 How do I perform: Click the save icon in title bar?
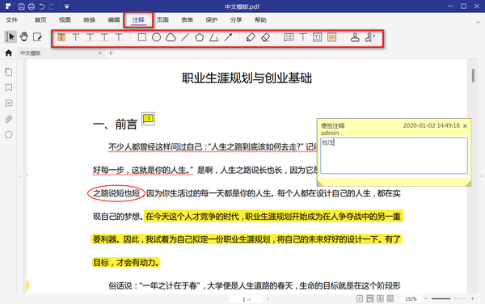pos(21,6)
